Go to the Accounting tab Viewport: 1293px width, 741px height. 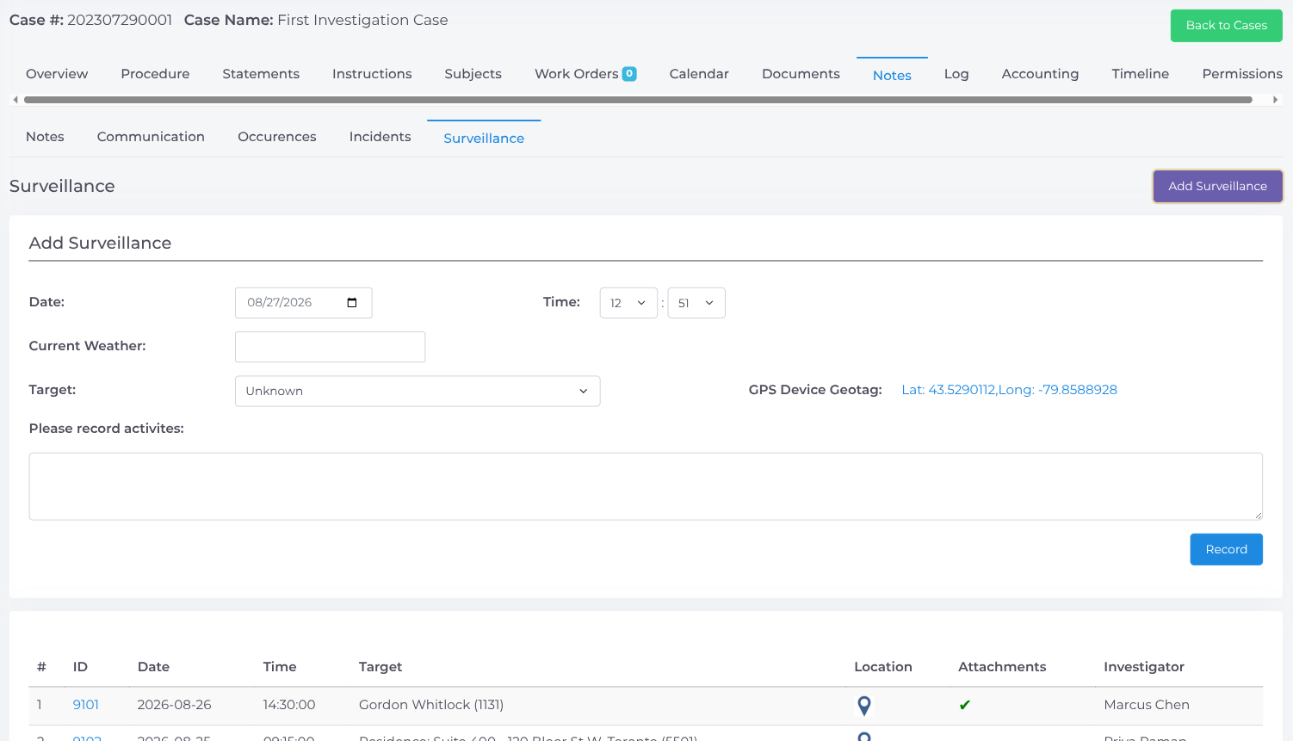click(1040, 74)
